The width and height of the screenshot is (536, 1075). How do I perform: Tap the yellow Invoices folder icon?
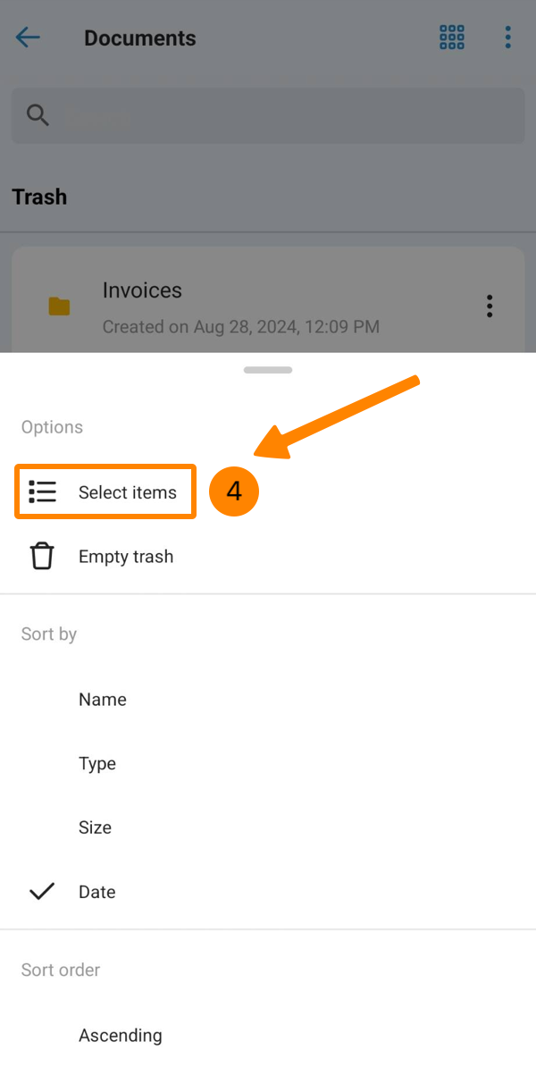pyautogui.click(x=59, y=307)
